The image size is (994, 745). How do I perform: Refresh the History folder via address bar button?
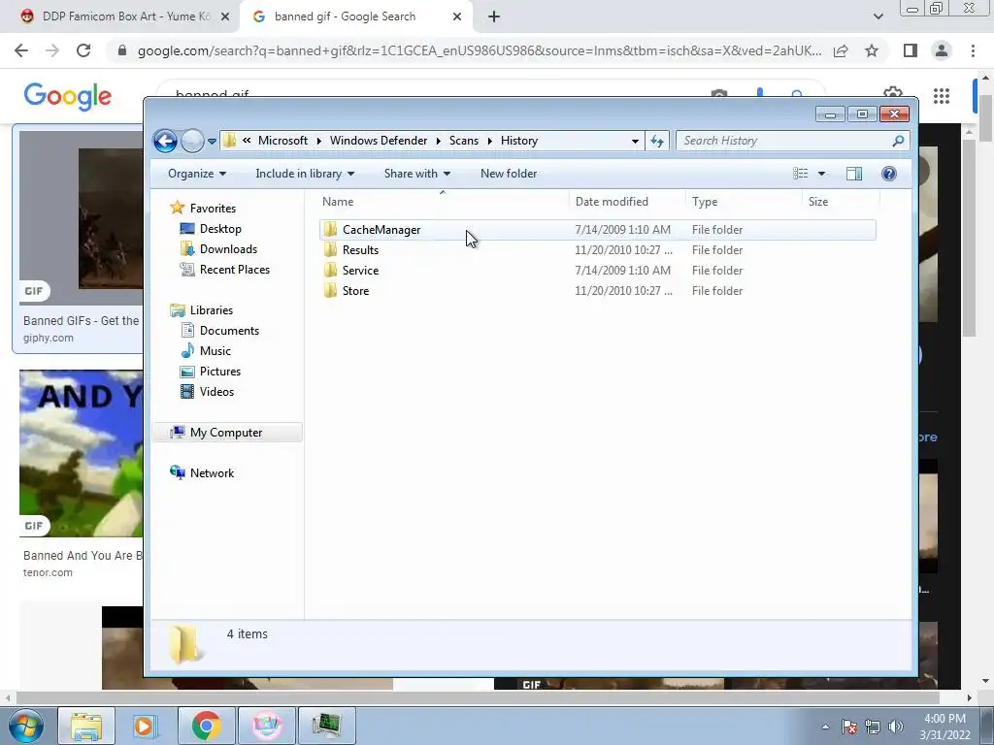pos(657,141)
